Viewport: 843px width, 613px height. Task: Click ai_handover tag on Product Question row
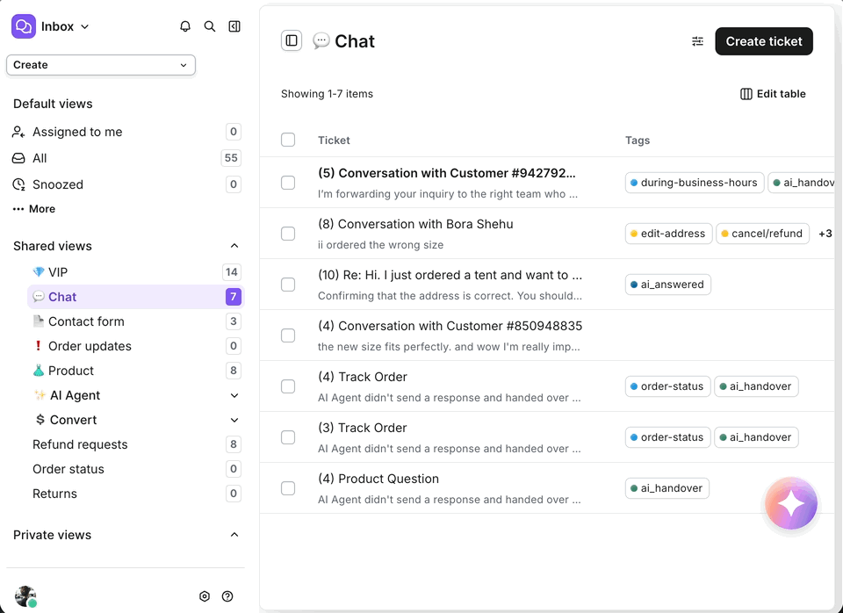666,488
